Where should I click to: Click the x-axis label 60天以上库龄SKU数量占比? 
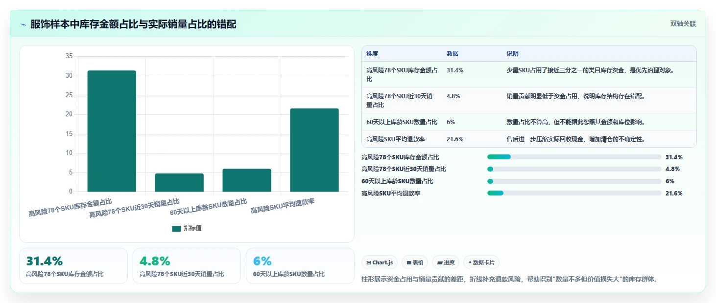click(208, 207)
